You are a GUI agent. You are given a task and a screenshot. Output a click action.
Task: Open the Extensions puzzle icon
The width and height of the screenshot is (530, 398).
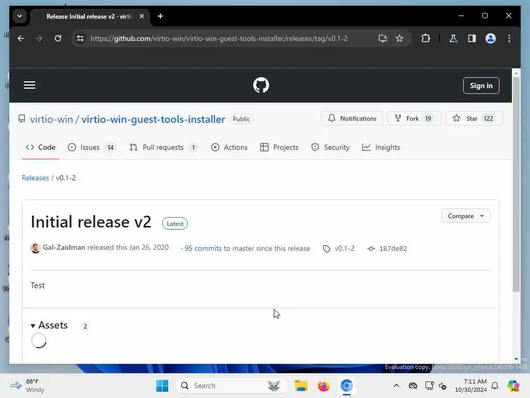click(425, 38)
